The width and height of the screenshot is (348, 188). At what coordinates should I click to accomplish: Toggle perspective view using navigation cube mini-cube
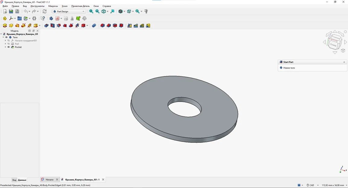coord(343,51)
